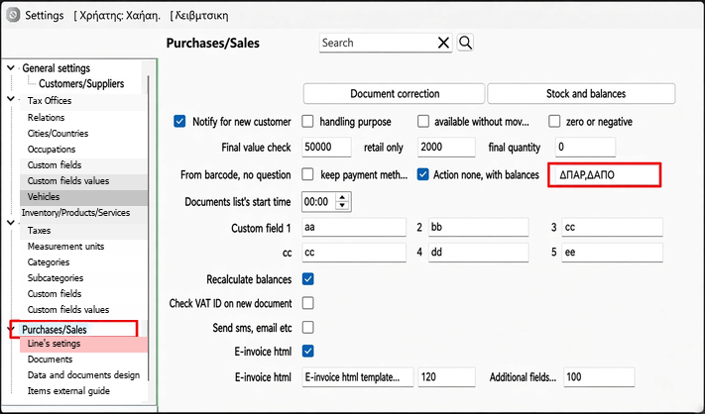Viewport: 705px width, 414px height.
Task: Open Inventory/Products/Services node
Action: 76,212
